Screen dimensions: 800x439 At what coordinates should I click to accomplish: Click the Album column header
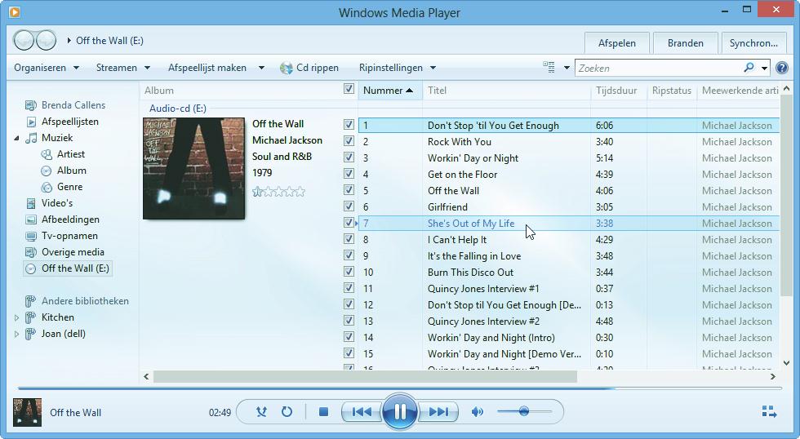[x=238, y=91]
